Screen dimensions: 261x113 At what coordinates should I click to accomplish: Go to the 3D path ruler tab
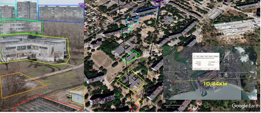[211, 56]
